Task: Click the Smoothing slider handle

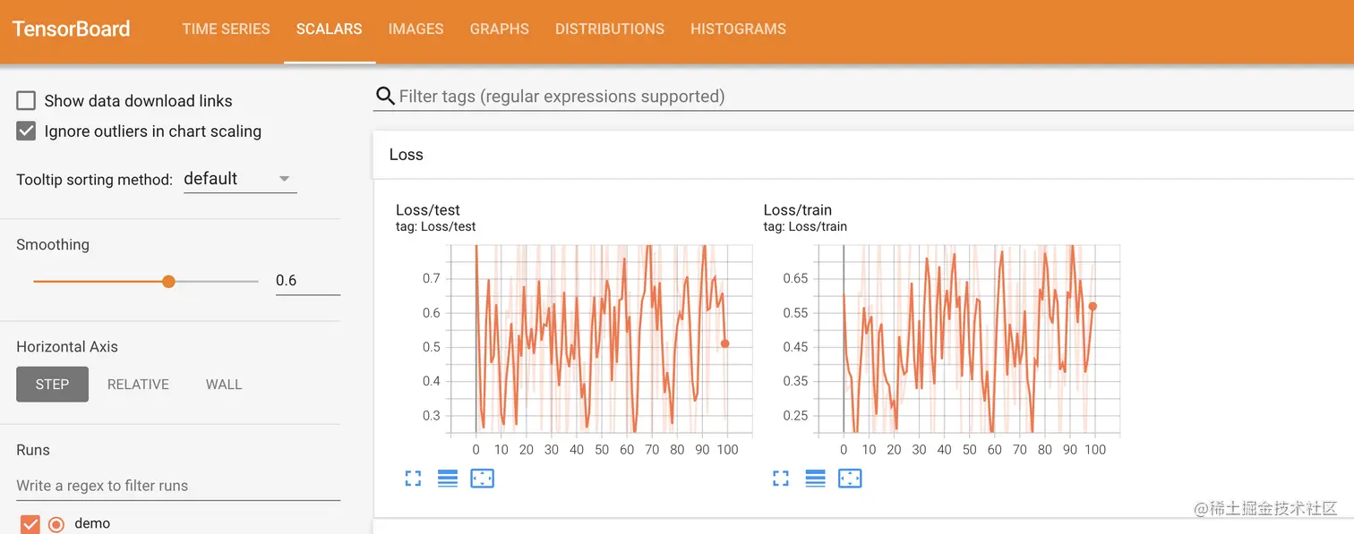Action: coord(168,281)
